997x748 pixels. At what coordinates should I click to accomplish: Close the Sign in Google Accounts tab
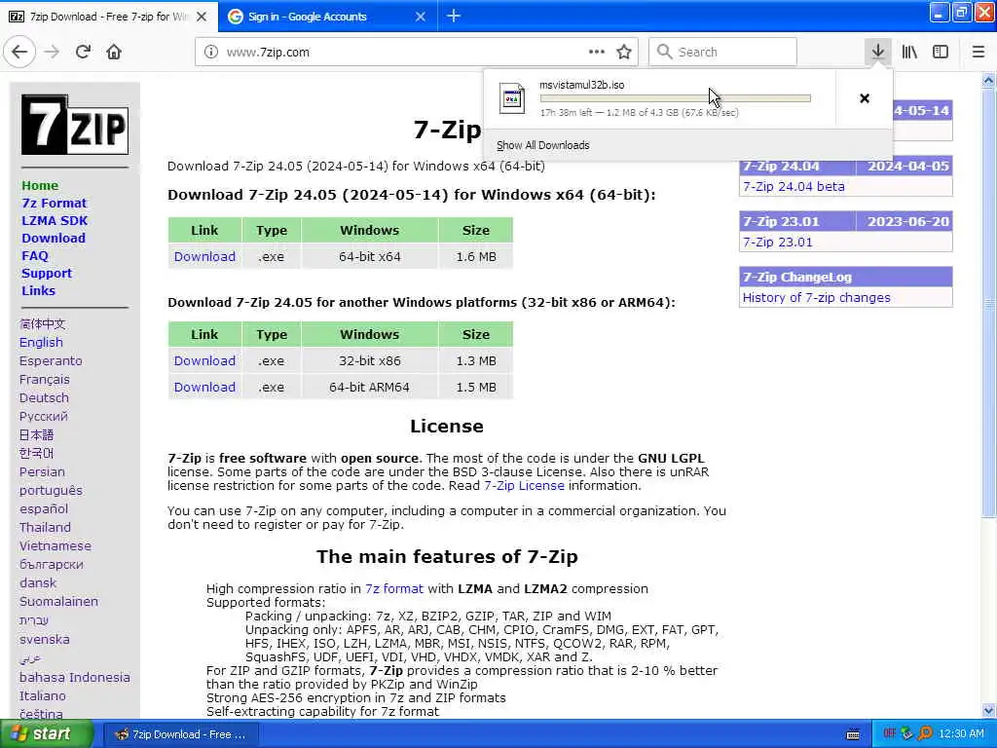point(421,17)
